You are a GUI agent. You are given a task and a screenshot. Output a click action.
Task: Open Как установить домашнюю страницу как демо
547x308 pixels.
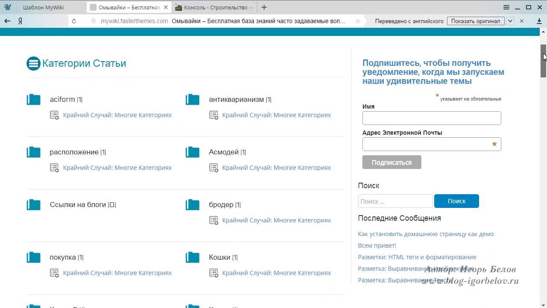(426, 234)
